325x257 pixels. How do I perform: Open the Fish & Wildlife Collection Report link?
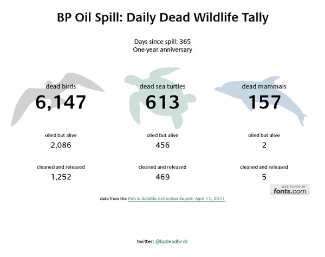click(176, 199)
